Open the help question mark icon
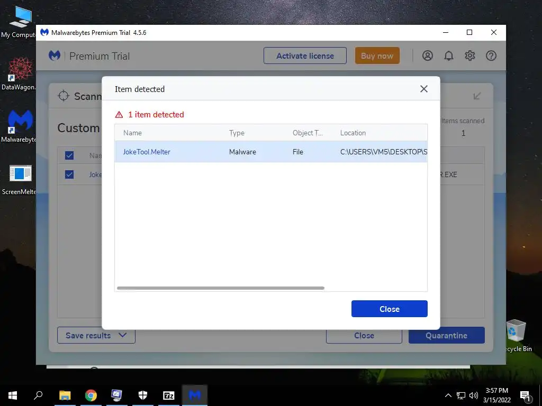542x406 pixels. (491, 56)
